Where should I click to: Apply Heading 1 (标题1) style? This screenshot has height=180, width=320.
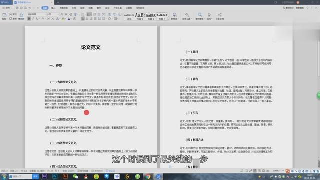point(140,16)
